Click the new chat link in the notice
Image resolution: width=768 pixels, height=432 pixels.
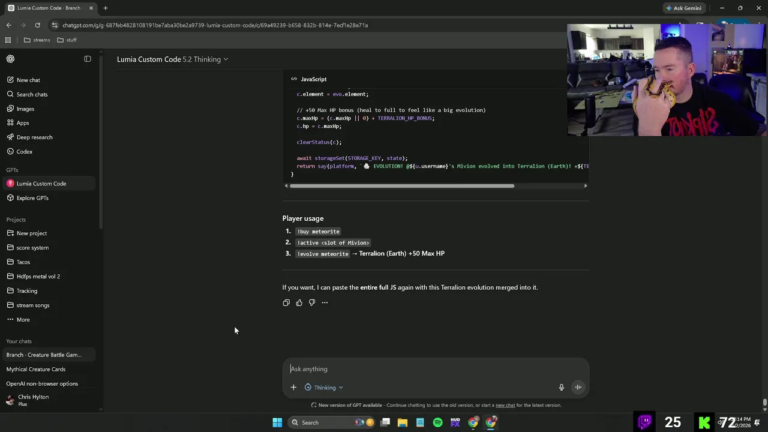tap(505, 405)
